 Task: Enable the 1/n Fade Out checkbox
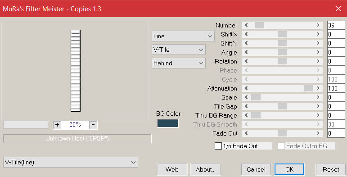point(218,146)
